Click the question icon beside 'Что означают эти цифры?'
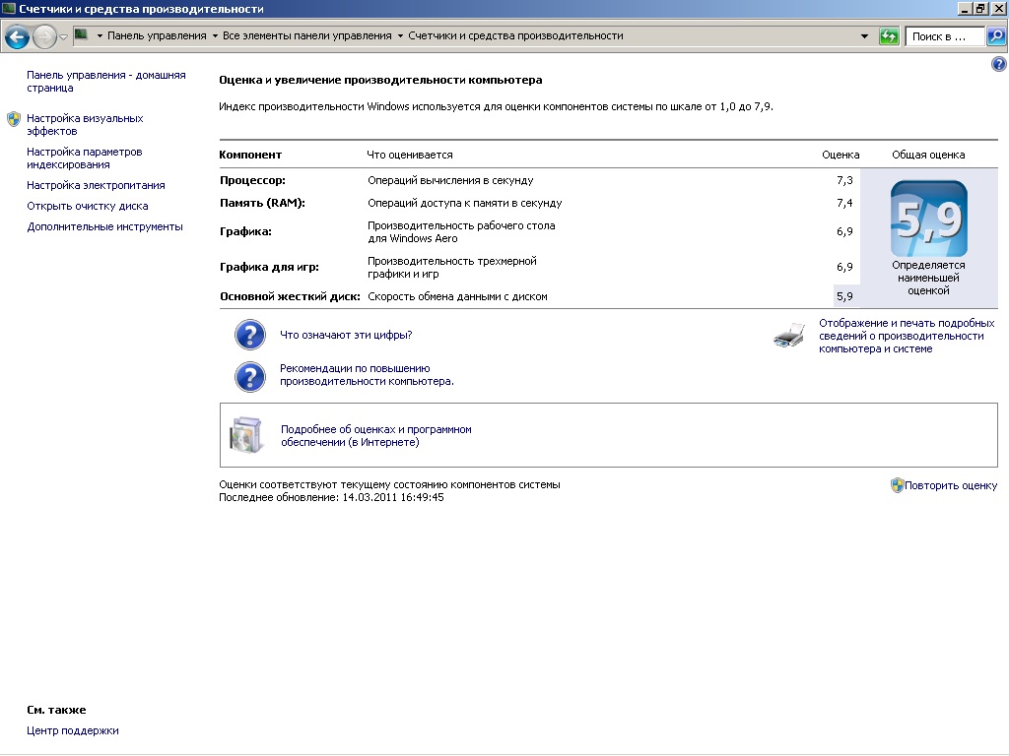Image resolution: width=1009 pixels, height=756 pixels. [250, 335]
